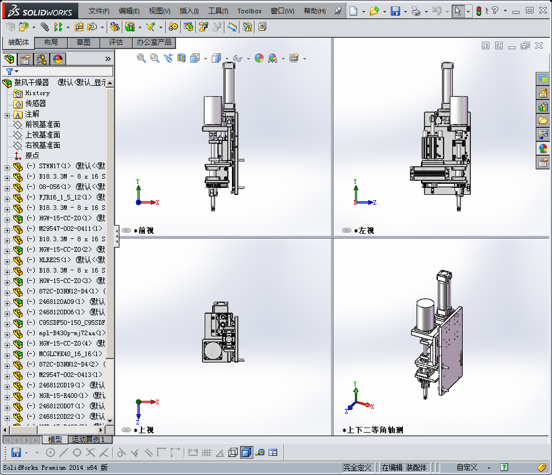552x475 pixels.
Task: Open the Hide/Show Items glasses dropdown
Action: point(248,59)
